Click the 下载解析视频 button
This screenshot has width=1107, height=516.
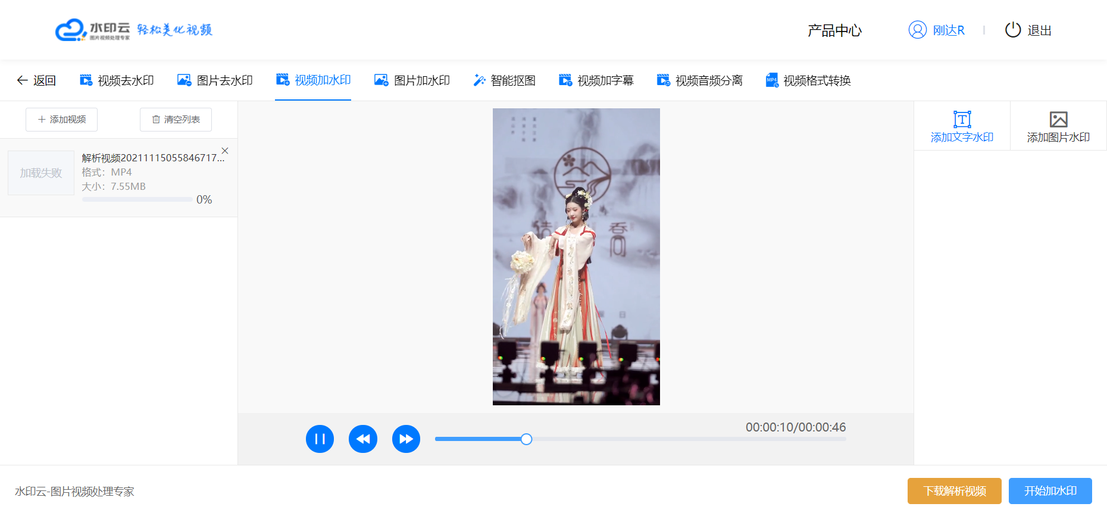(x=955, y=491)
